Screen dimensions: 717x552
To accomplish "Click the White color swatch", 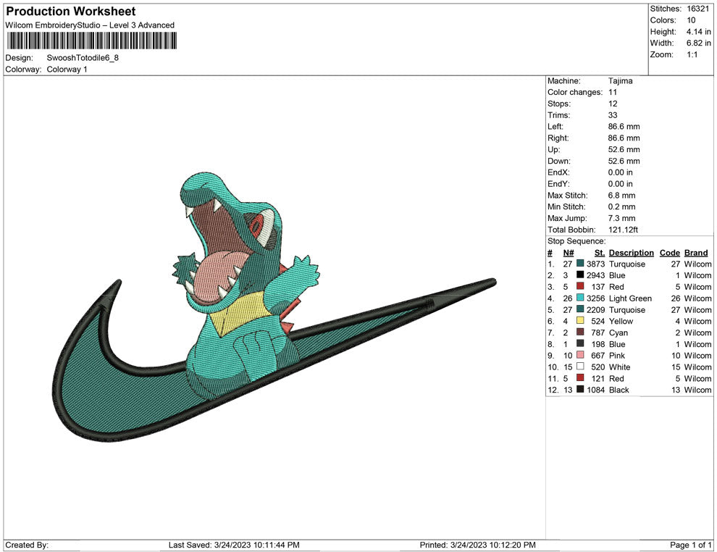I will click(580, 367).
